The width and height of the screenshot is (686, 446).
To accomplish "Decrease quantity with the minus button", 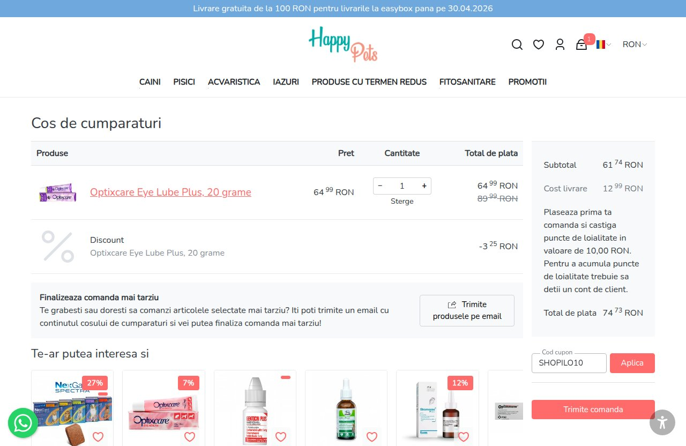I will click(x=381, y=186).
